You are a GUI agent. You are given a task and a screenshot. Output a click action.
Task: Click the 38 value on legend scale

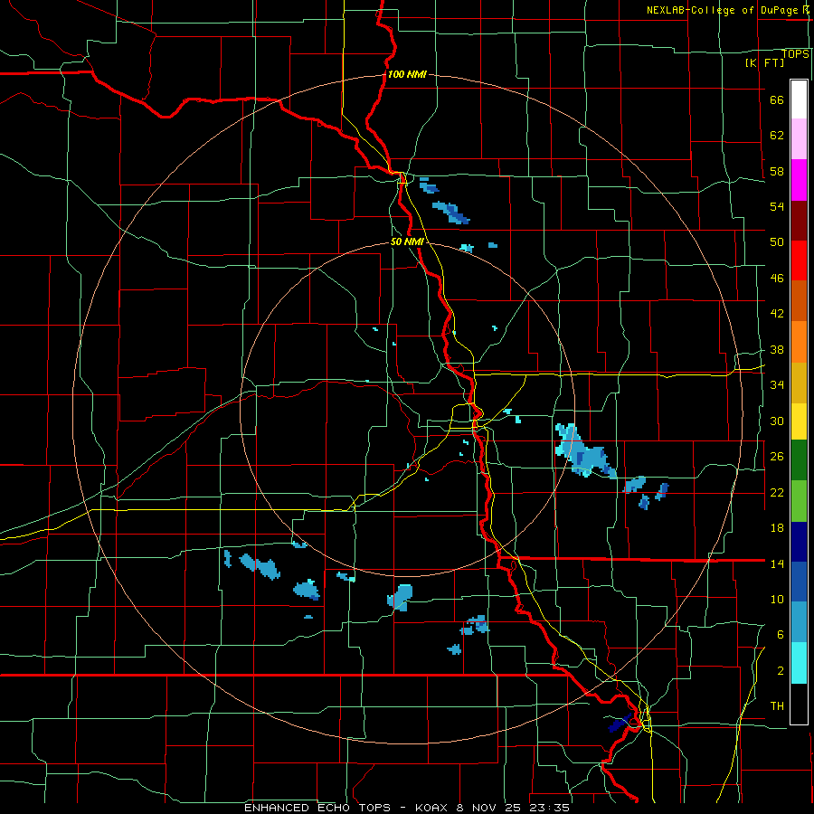pyautogui.click(x=777, y=350)
